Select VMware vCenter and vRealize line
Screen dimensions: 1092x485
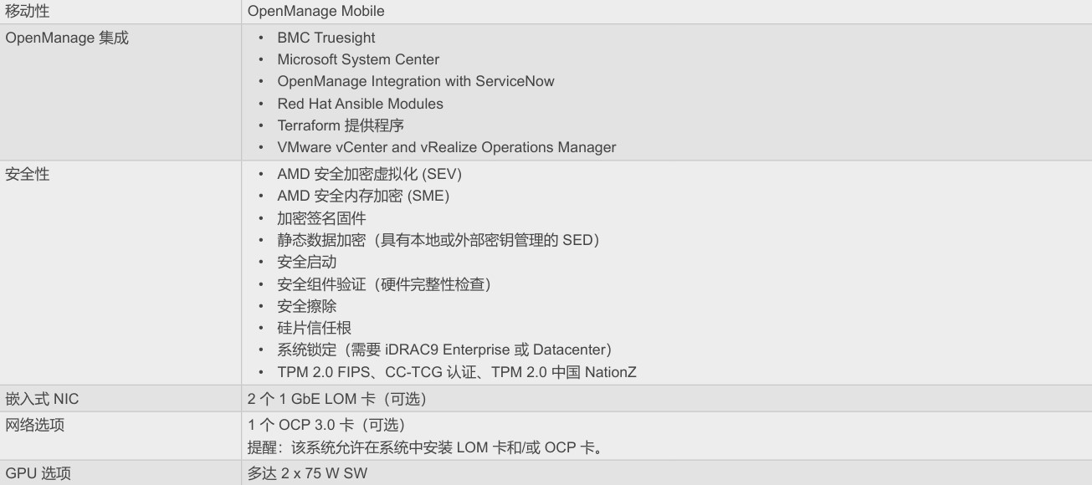tap(447, 147)
